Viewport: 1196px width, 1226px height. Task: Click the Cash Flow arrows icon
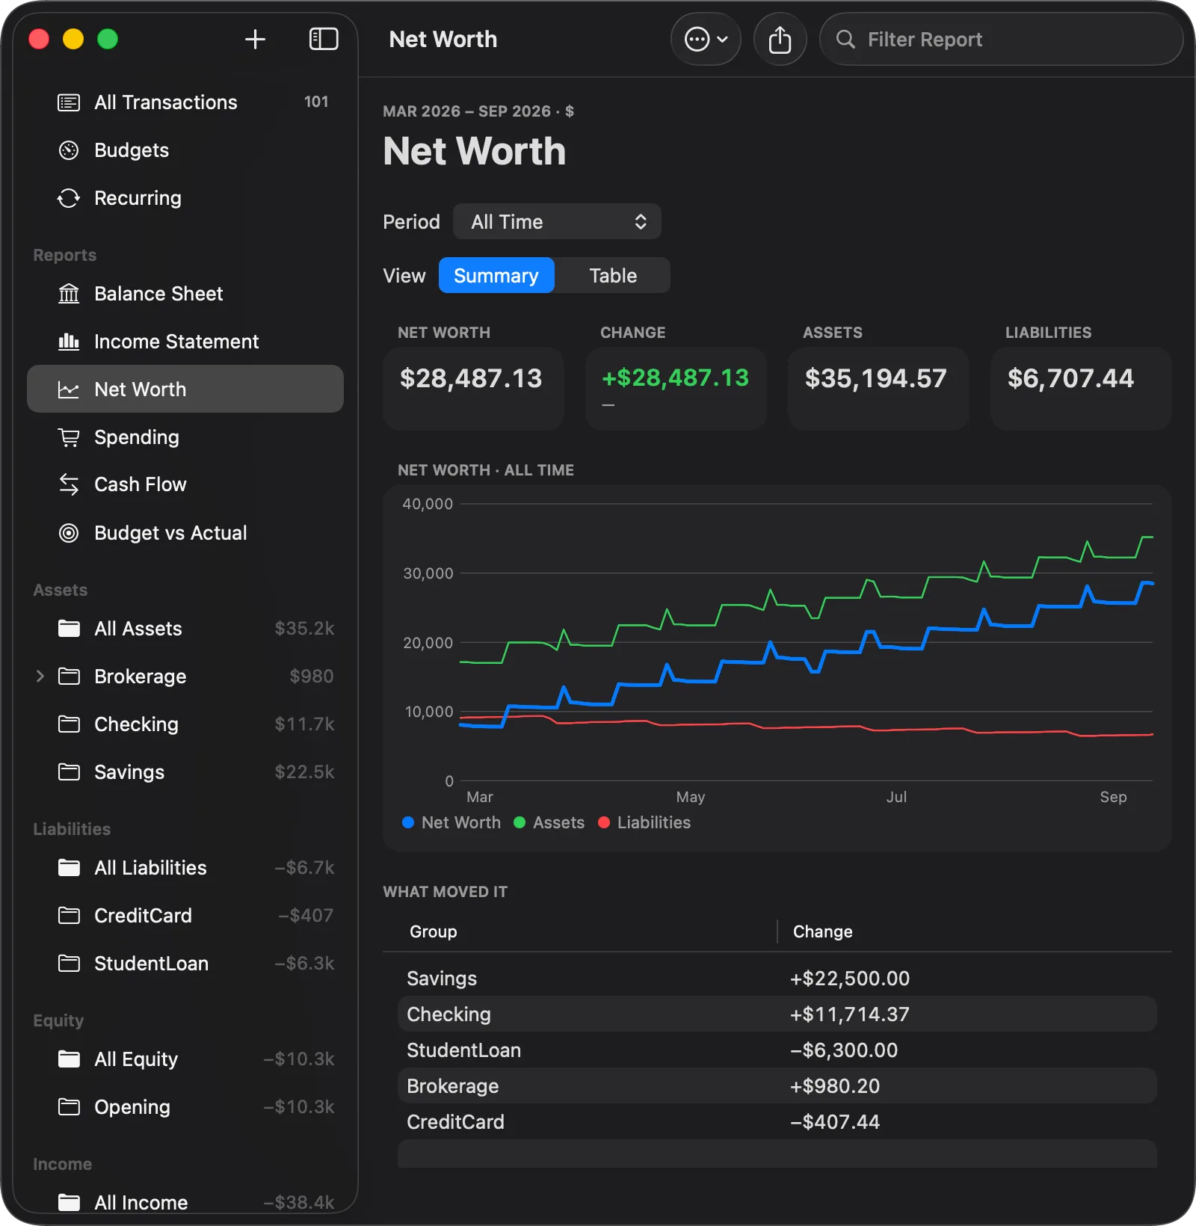(69, 484)
